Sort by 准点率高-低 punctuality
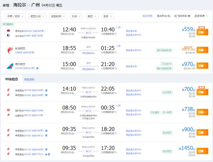 click(163, 16)
